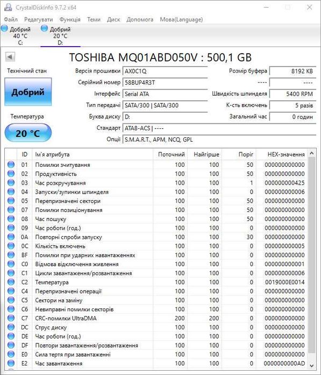
Task: Click the options field S.M.A.R.T., APM, NCQ, GPL
Action: click(x=219, y=139)
